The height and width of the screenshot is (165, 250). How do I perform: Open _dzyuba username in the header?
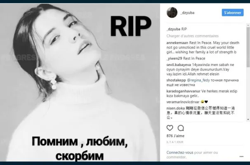click(x=187, y=13)
